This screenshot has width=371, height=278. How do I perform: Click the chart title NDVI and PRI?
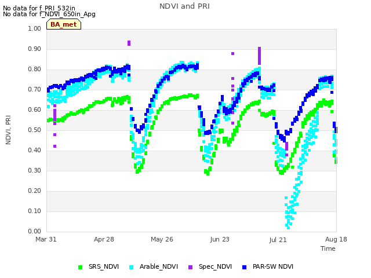tap(184, 6)
